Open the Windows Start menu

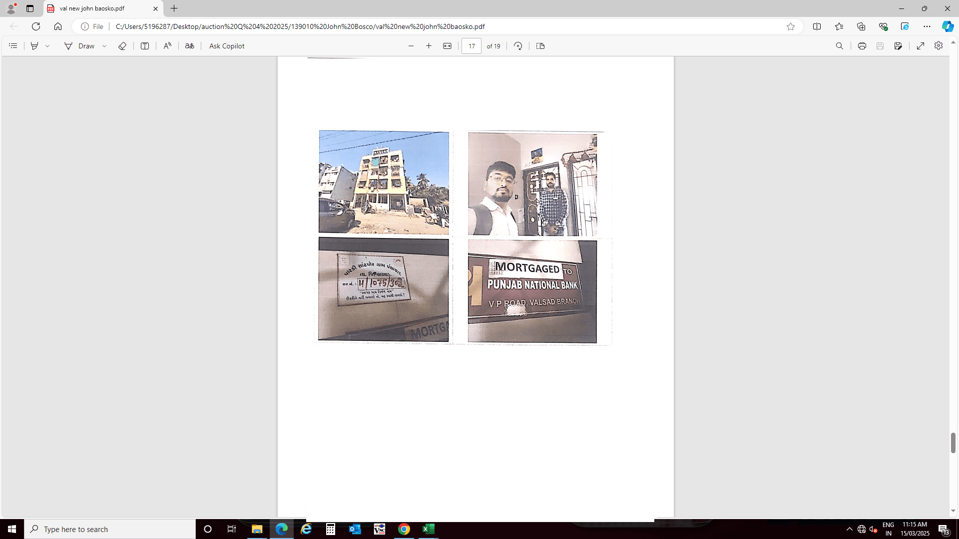coord(12,529)
